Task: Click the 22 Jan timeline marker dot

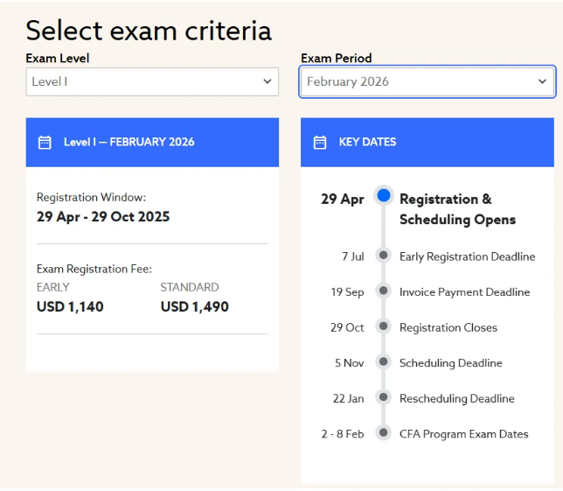Action: (x=383, y=397)
